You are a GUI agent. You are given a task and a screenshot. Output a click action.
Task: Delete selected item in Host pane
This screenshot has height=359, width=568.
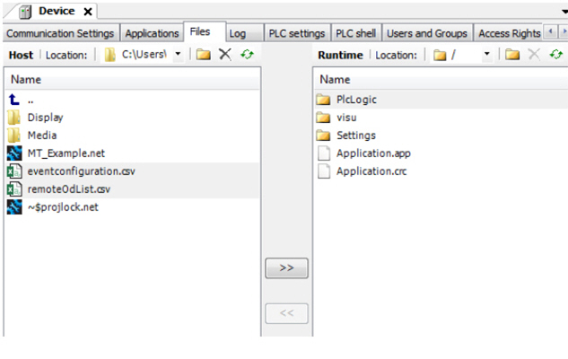pyautogui.click(x=225, y=55)
